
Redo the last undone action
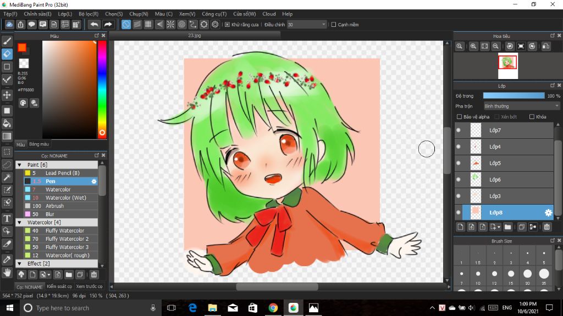click(108, 24)
